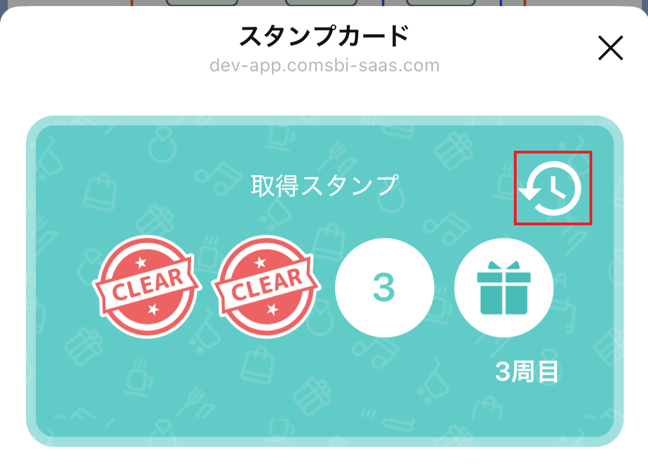Click rightmost gray button behind the sheet
The width and height of the screenshot is (648, 476).
(x=440, y=2)
